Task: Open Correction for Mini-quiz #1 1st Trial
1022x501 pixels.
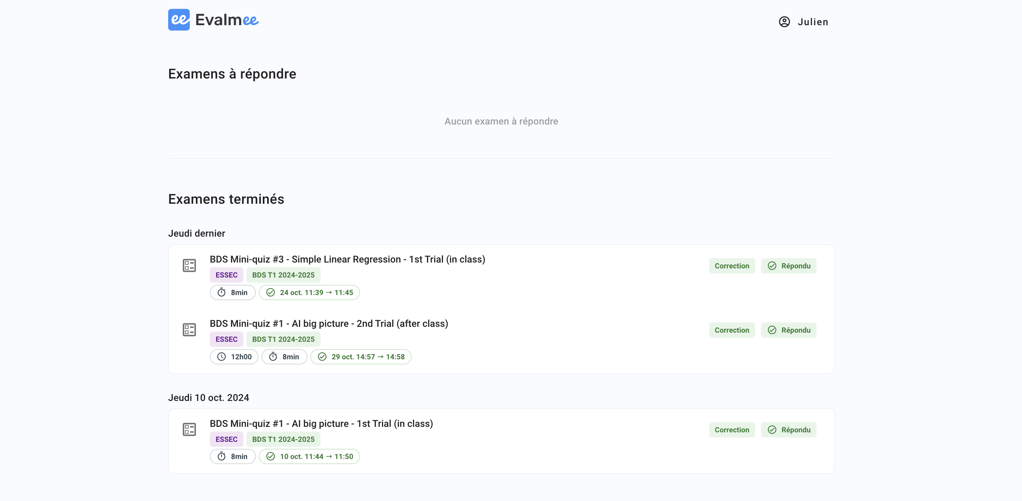Action: point(731,430)
